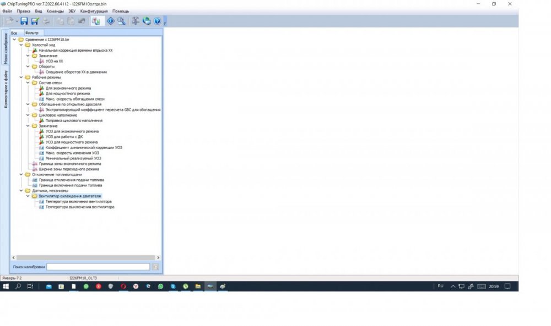Select Граница включения подачи топлива
Image resolution: width=551 pixels, height=326 pixels.
(71, 185)
